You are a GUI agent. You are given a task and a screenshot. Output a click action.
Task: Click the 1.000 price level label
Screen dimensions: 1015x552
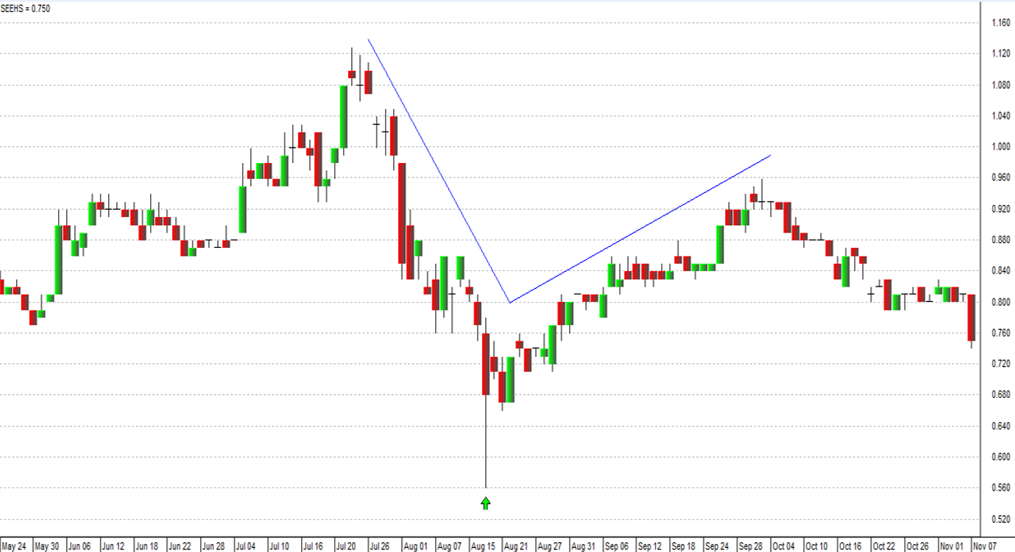click(1000, 147)
